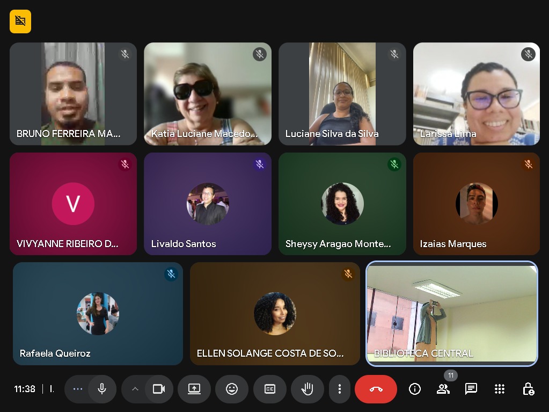Open the meeting details info panel
This screenshot has height=412, width=549.
coord(414,389)
